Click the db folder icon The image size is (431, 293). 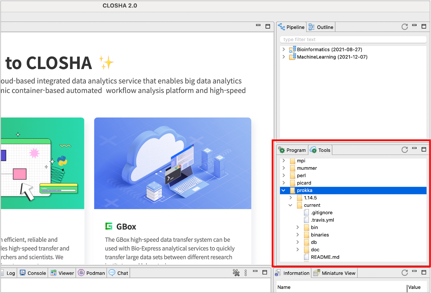click(x=307, y=242)
